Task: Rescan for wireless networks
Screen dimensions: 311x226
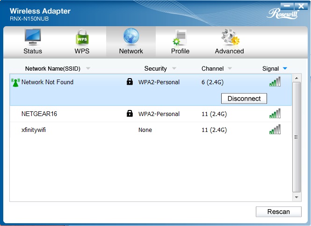Action: tap(278, 211)
